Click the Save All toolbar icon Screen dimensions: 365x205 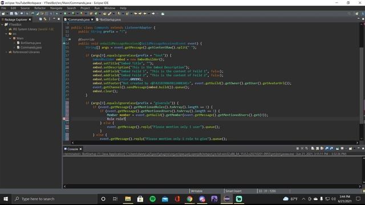pos(16,14)
